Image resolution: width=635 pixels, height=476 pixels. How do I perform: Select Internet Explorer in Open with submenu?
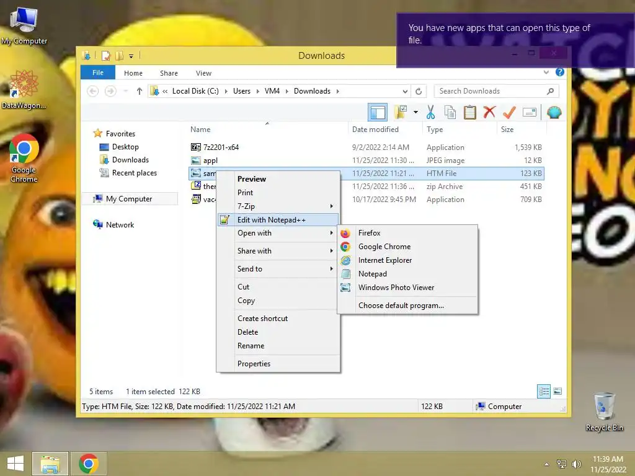pyautogui.click(x=407, y=260)
